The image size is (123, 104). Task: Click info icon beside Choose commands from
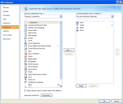(x=44, y=14)
